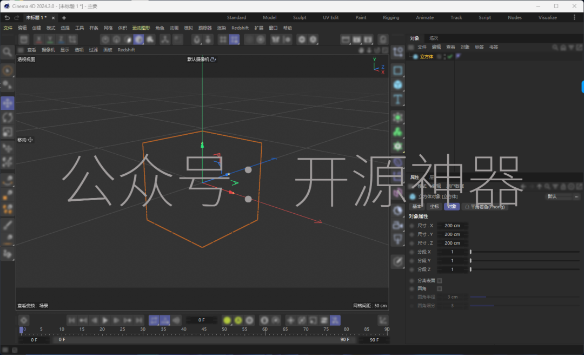The image size is (584, 355).
Task: Open the 显示 menu in the viewport bar
Action: click(x=65, y=50)
